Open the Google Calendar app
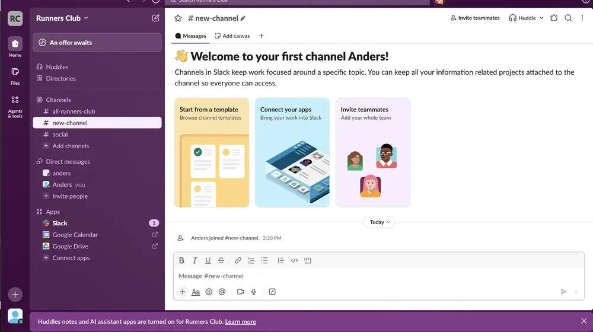 point(97,235)
